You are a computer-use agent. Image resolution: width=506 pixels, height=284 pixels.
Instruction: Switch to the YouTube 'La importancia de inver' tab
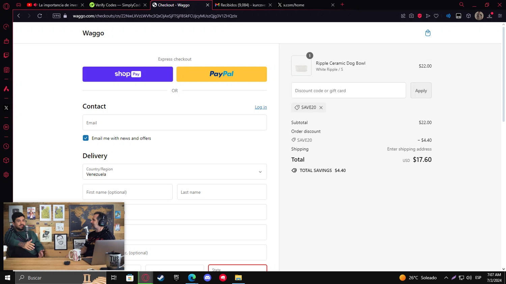55,5
